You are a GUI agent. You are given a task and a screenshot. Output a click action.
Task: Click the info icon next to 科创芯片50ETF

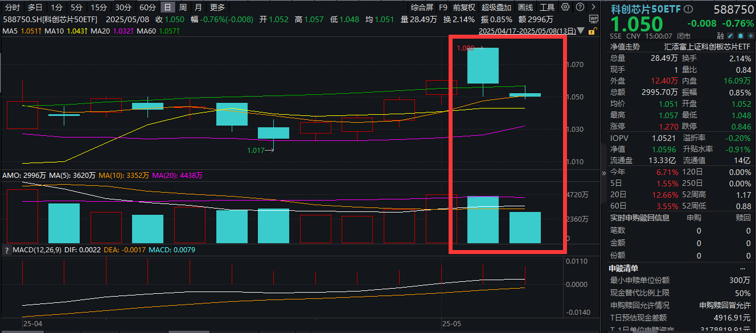(x=688, y=9)
